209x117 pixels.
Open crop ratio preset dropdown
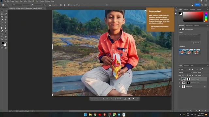pyautogui.click(x=17, y=5)
